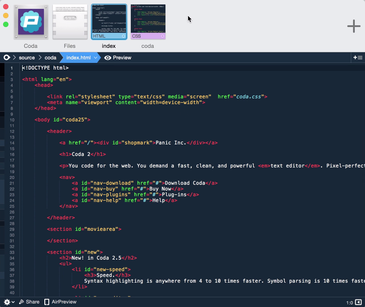Image resolution: width=365 pixels, height=307 pixels.
Task: Click the 1:0 cursor position indicator
Action: [349, 303]
